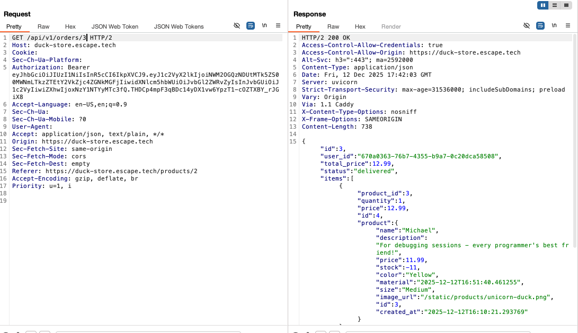
Task: Select the Pretty tab in the Response pane
Action: 304,26
